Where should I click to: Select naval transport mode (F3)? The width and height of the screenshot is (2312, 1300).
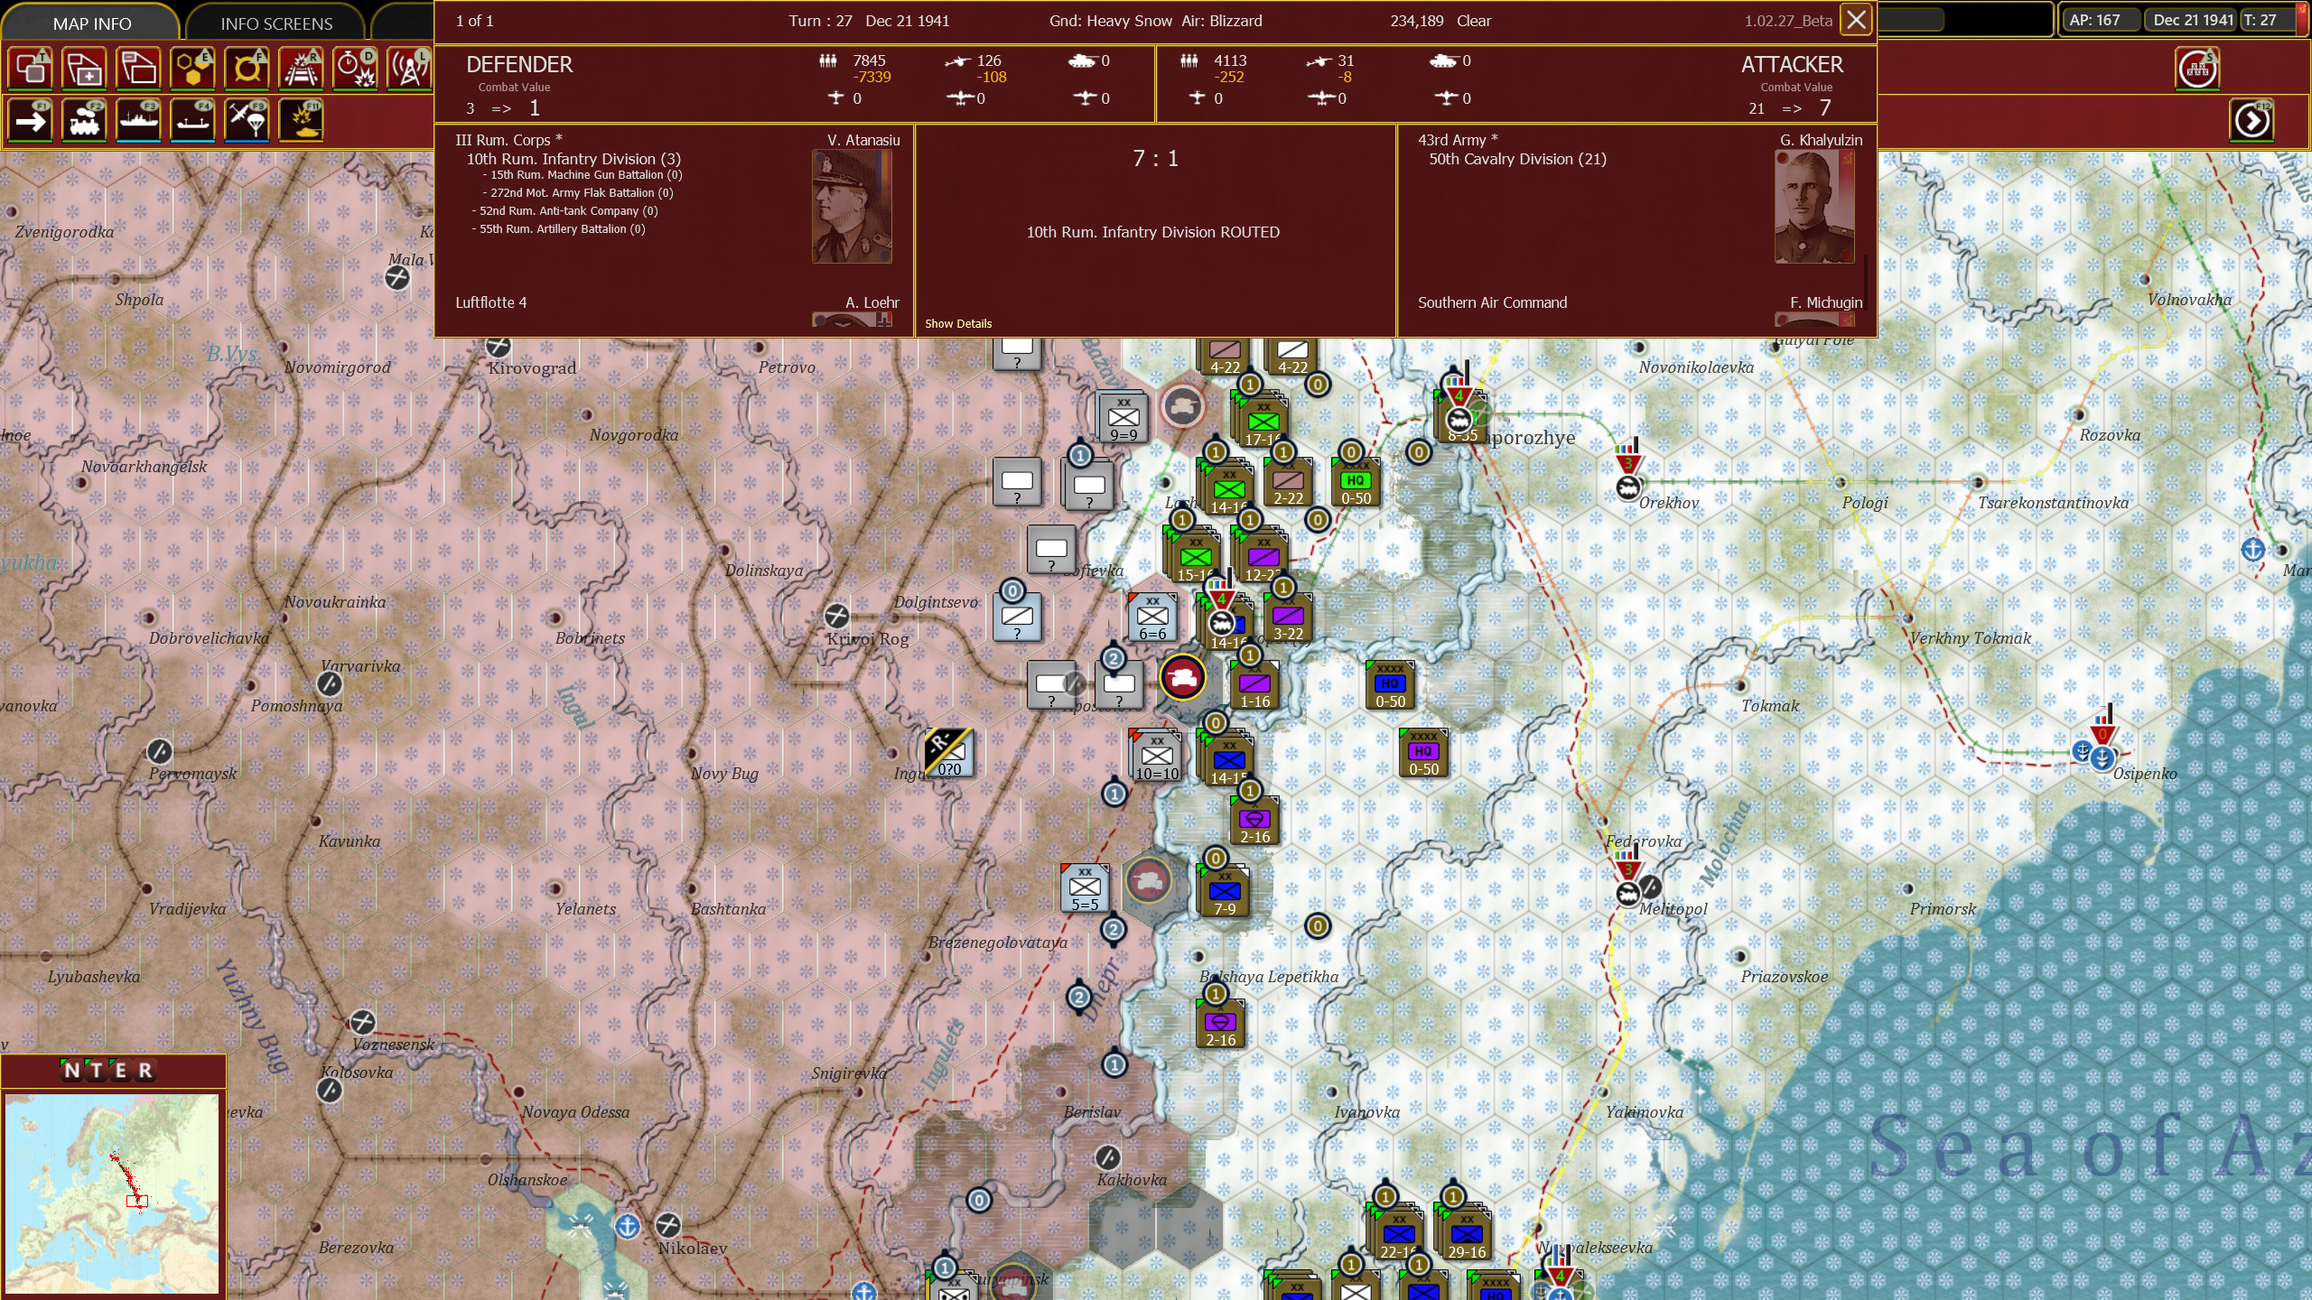tap(138, 120)
